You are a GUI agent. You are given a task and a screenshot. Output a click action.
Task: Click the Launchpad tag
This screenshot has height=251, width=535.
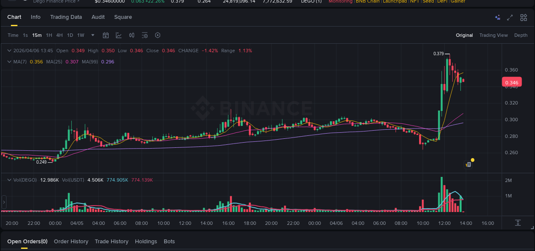click(395, 2)
